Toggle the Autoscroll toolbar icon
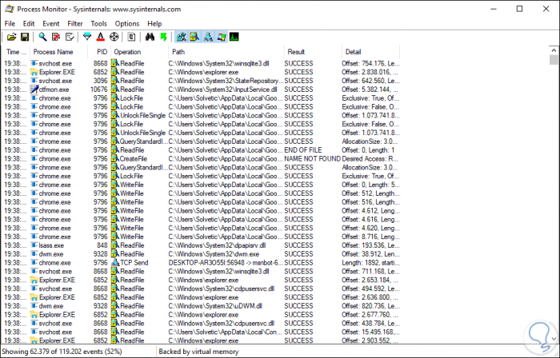The width and height of the screenshot is (560, 358). click(x=56, y=37)
